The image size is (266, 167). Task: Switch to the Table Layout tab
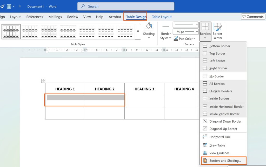(162, 17)
